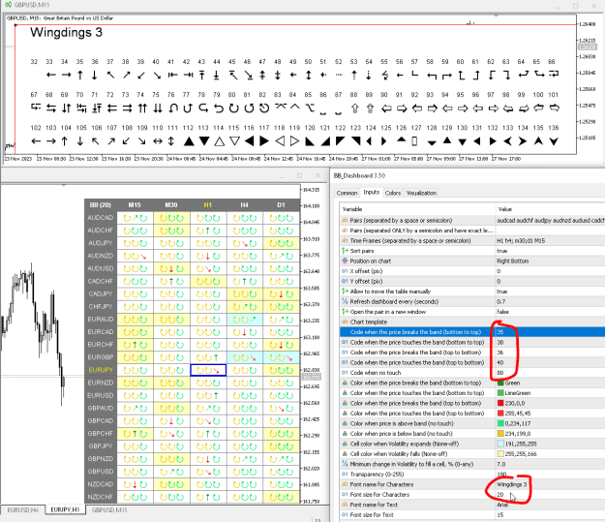Click the up arrow symbol under code 35

coord(80,76)
